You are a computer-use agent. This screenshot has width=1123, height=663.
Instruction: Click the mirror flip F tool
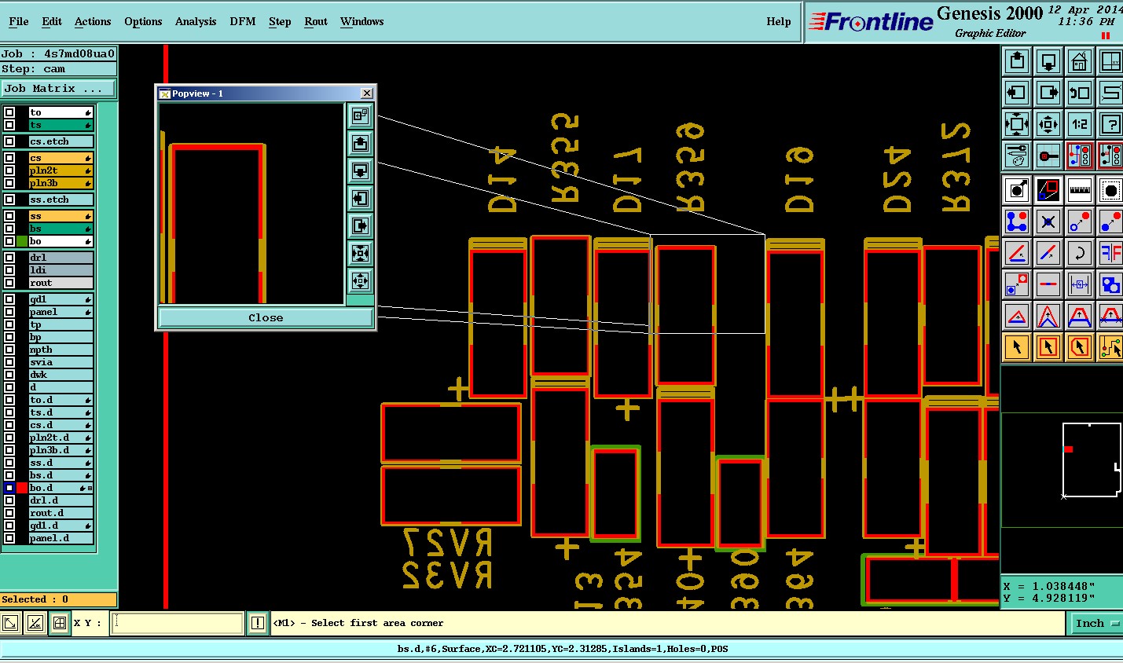(x=1110, y=253)
